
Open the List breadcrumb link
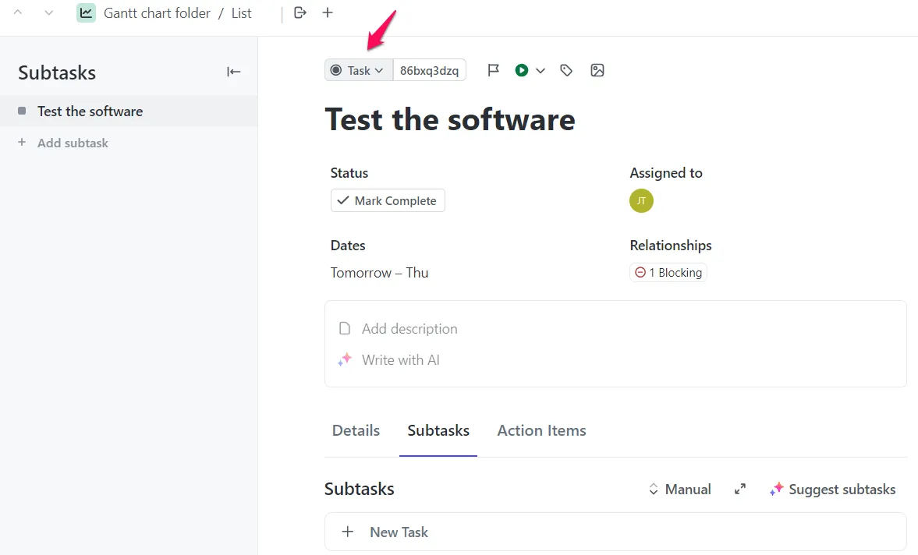coord(241,13)
